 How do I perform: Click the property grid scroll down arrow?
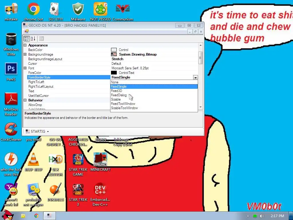201,107
